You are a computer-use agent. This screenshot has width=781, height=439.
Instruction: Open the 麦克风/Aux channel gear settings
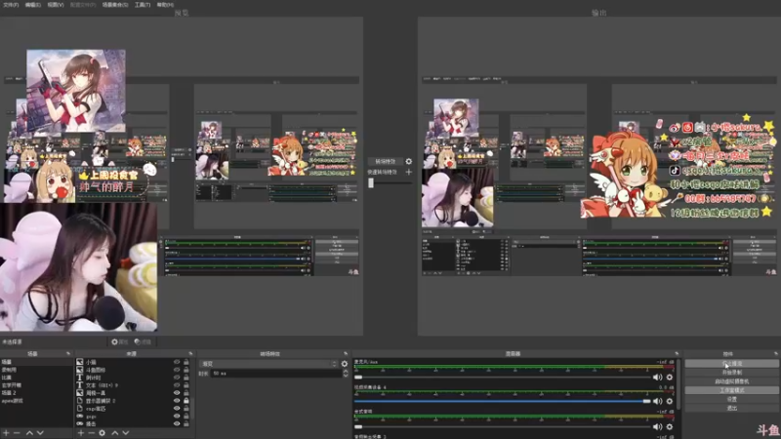pyautogui.click(x=670, y=378)
